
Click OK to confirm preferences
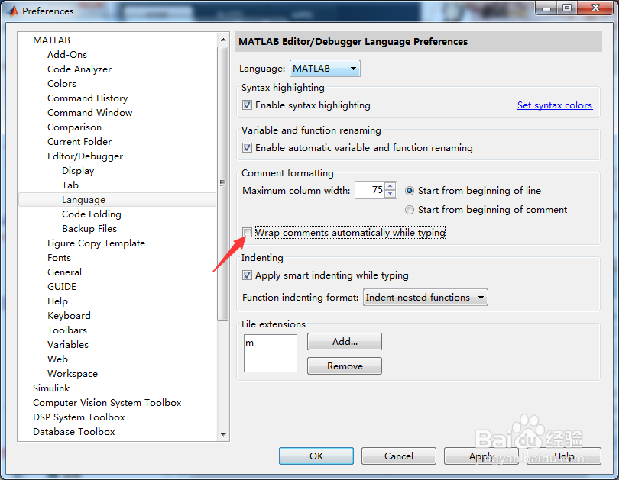(316, 456)
